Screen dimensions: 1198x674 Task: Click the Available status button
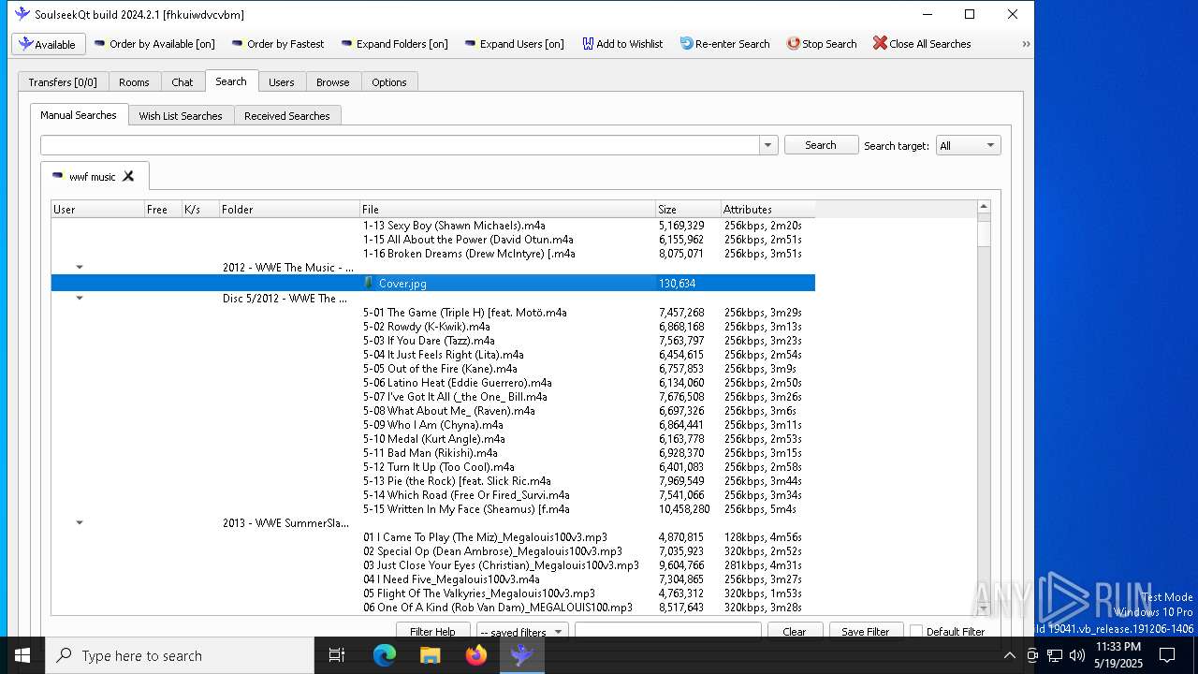(x=49, y=44)
